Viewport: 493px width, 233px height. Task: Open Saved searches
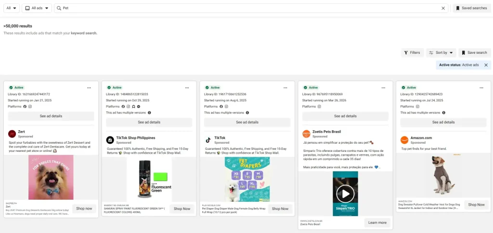[471, 8]
